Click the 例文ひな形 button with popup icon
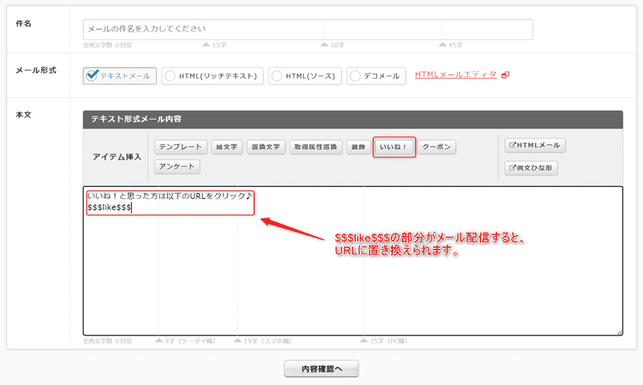 tap(531, 168)
